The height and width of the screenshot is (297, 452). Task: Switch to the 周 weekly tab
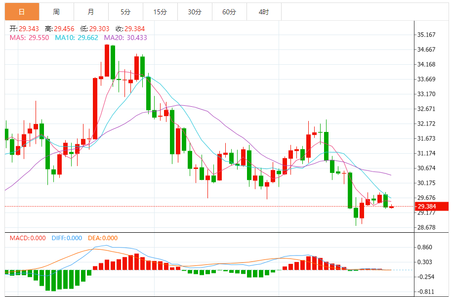pos(56,12)
